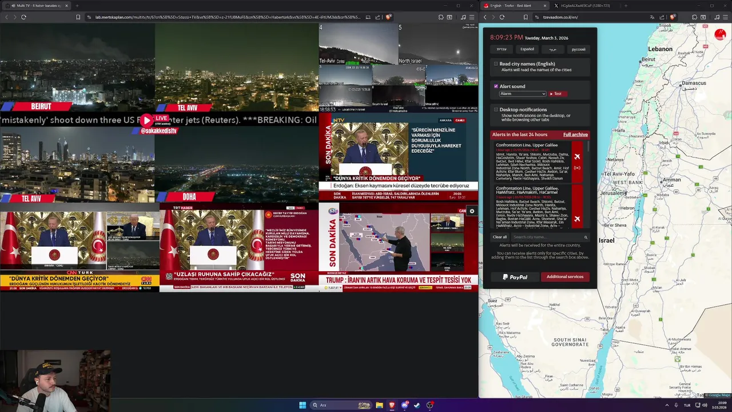Open the right browser hamburger menu
This screenshot has width=732, height=412.
[x=726, y=17]
